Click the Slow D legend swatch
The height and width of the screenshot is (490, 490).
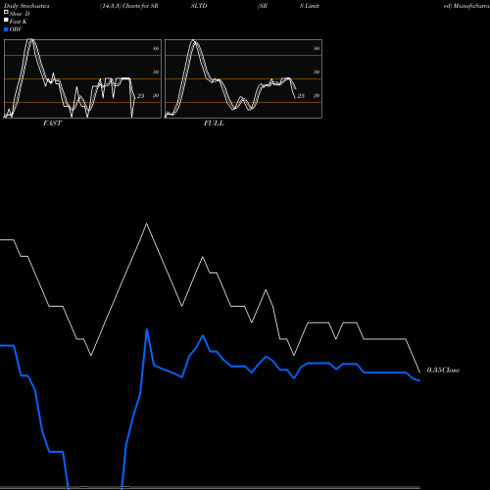coord(6,12)
